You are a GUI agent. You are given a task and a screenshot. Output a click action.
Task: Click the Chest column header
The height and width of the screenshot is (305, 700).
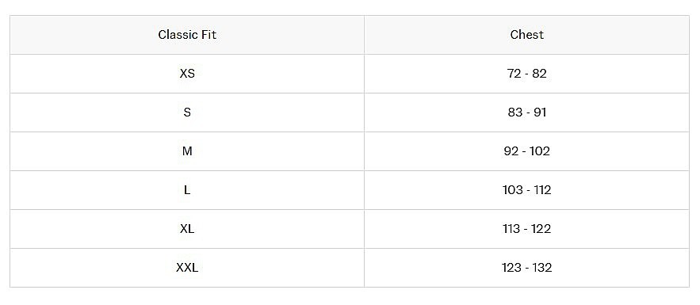527,35
